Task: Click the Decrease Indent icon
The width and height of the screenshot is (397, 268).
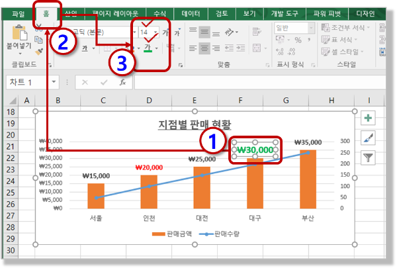Action: pyautogui.click(x=229, y=48)
